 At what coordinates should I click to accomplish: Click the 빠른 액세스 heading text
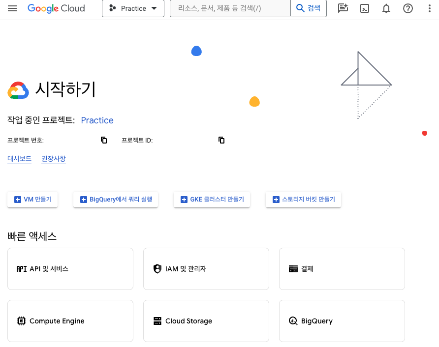point(32,236)
